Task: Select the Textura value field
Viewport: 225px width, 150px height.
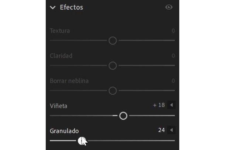Action: coord(173,31)
